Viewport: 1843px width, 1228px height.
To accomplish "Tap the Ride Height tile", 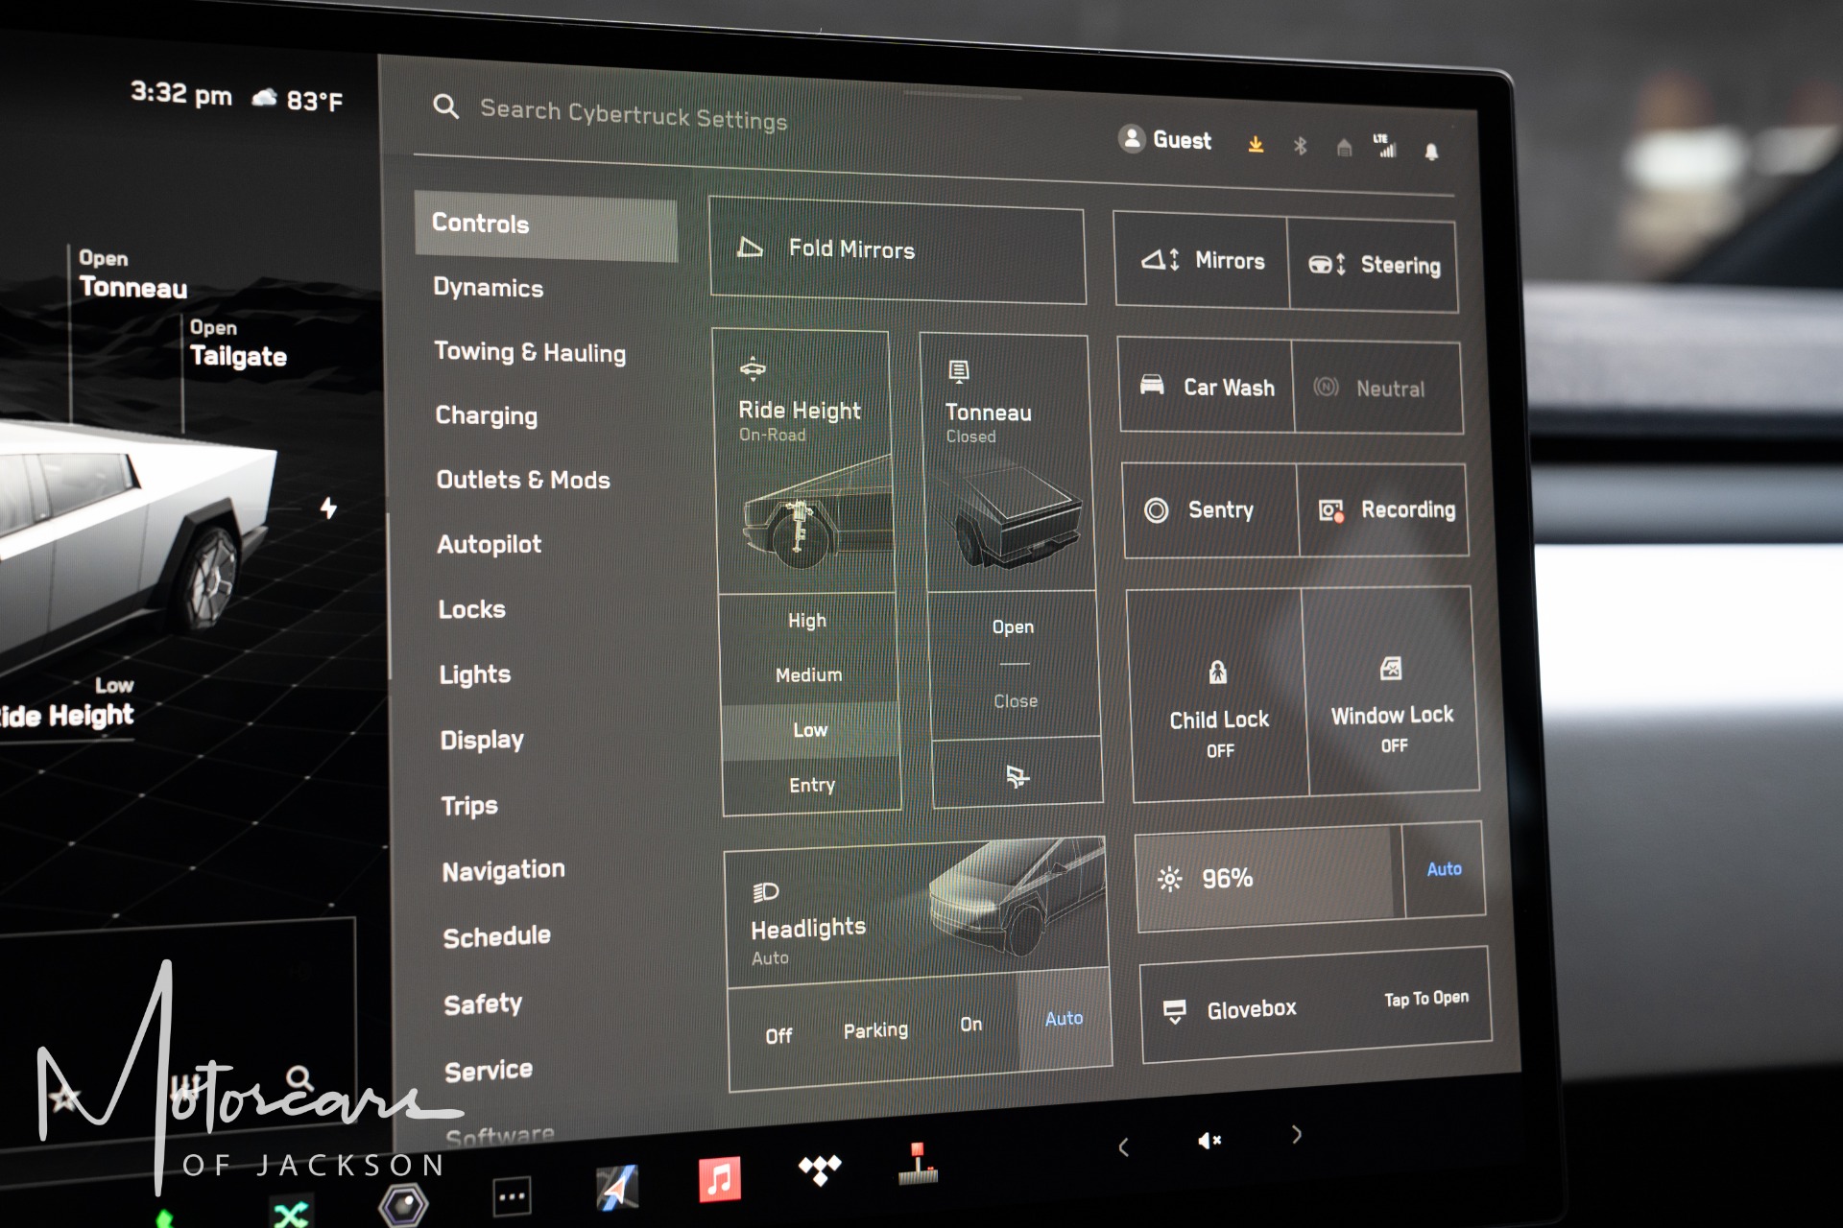I will pos(805,461).
